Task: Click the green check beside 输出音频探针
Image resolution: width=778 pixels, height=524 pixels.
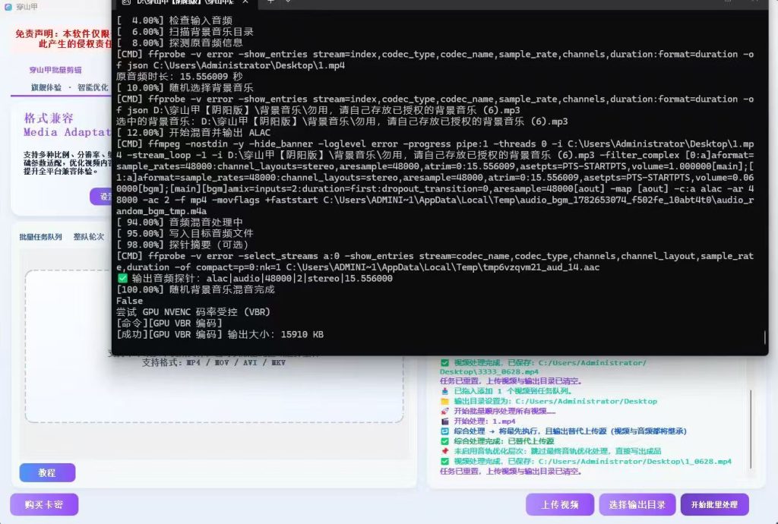Action: (x=122, y=278)
